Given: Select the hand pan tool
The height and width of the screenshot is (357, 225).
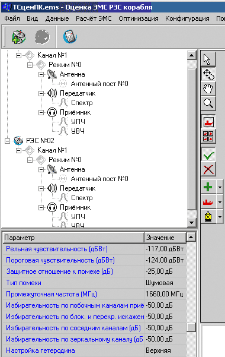Looking at the screenshot, I should (208, 89).
